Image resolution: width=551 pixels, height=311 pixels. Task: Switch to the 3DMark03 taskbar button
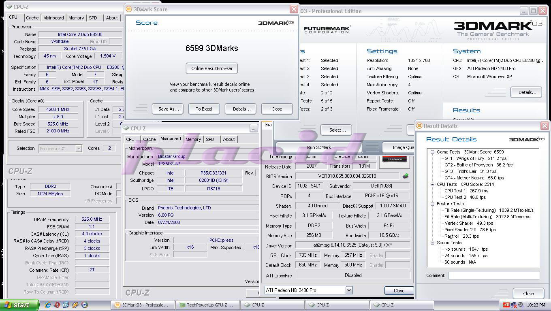[x=142, y=305]
